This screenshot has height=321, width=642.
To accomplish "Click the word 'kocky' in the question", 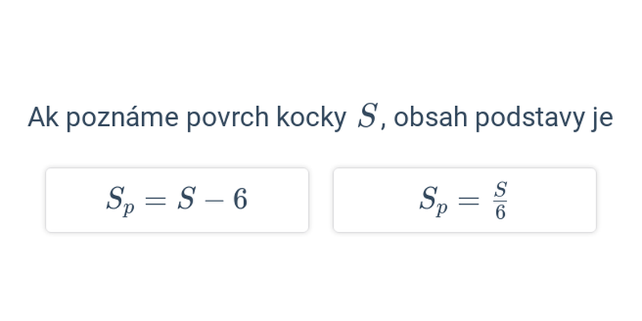I will pyautogui.click(x=311, y=118).
